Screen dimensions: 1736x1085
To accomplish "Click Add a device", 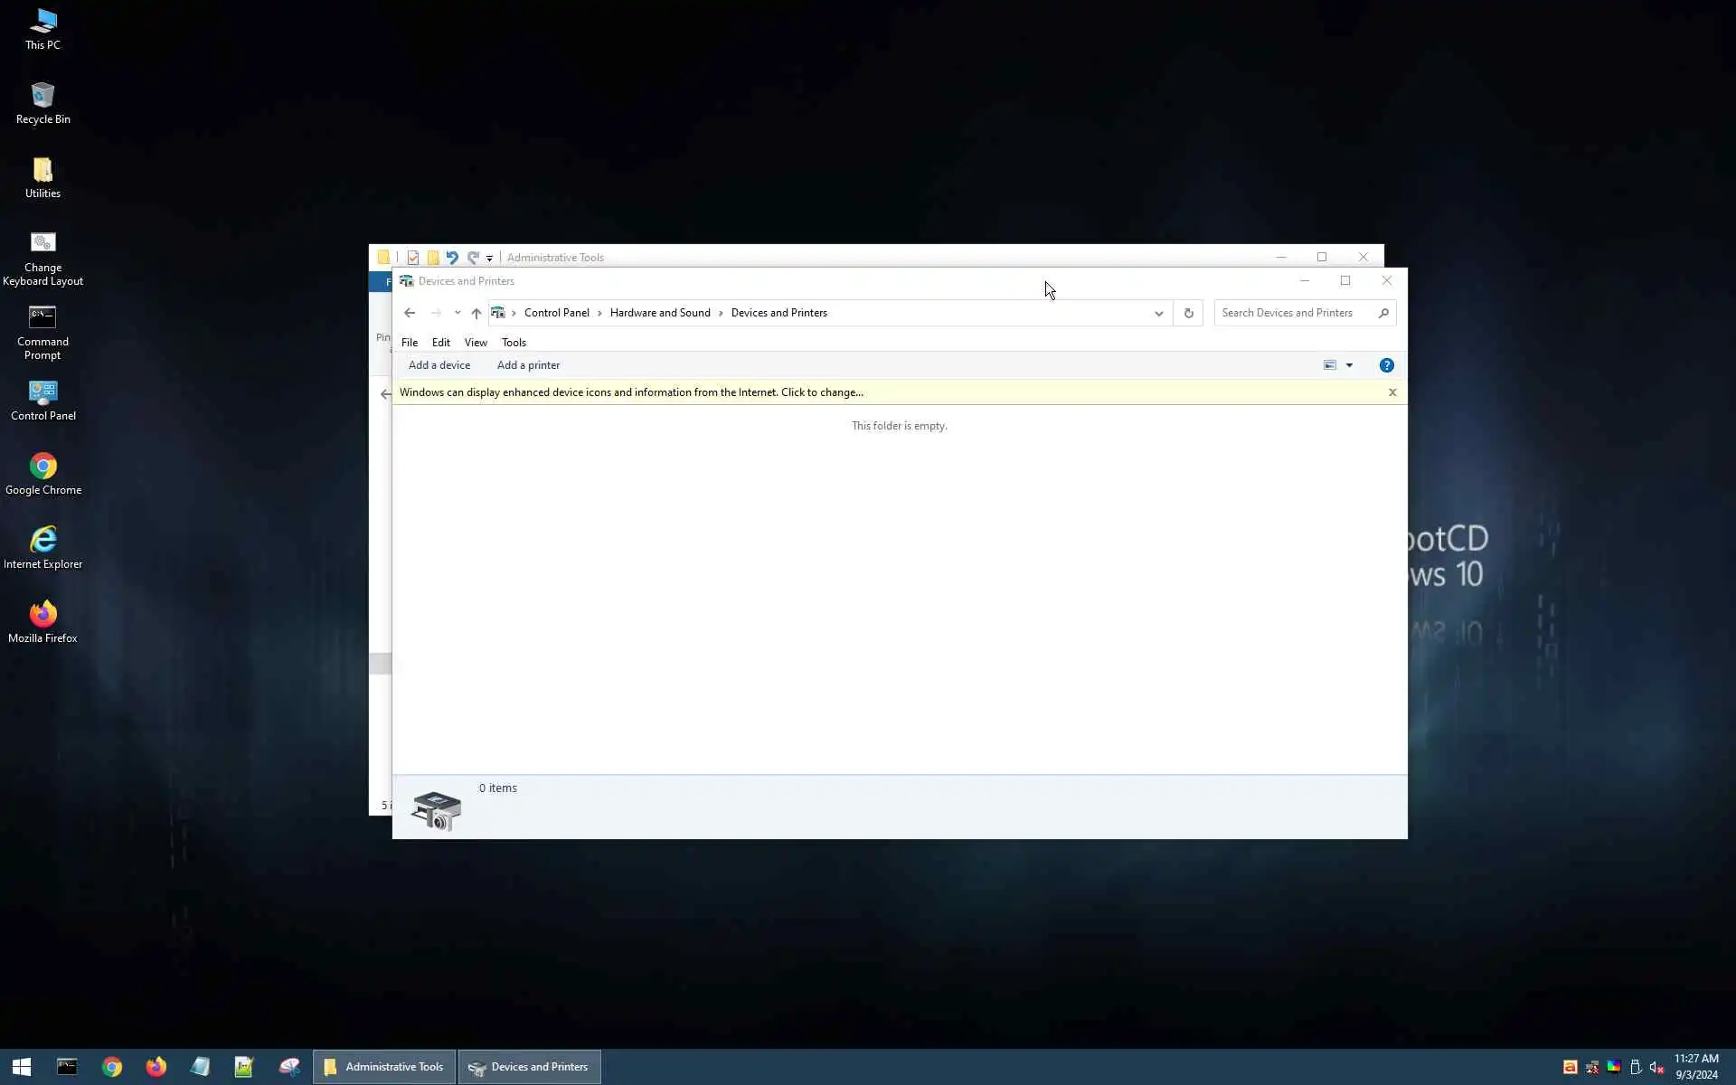I will click(439, 365).
